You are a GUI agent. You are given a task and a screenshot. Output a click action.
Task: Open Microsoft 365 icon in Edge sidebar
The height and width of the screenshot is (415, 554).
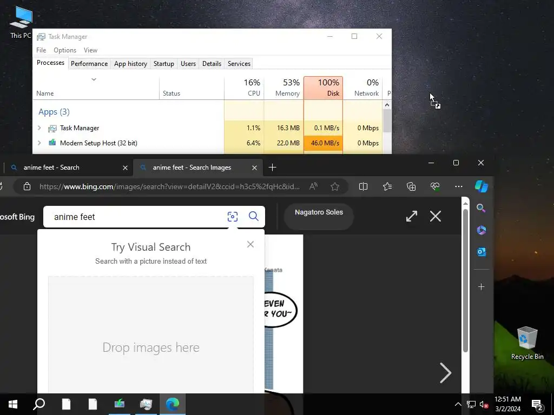click(481, 230)
